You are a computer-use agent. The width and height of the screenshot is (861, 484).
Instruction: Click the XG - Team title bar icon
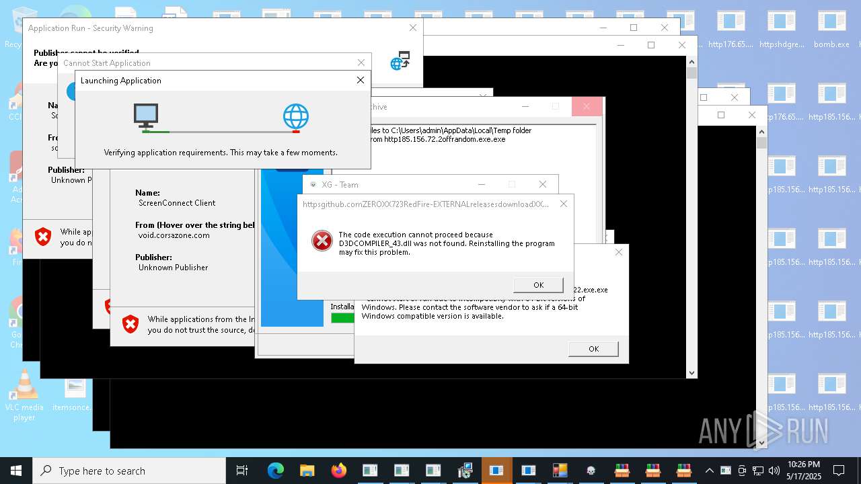coord(313,185)
